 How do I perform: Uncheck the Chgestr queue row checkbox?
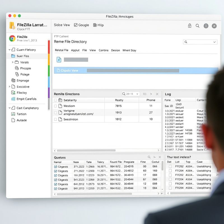pos(55,188)
